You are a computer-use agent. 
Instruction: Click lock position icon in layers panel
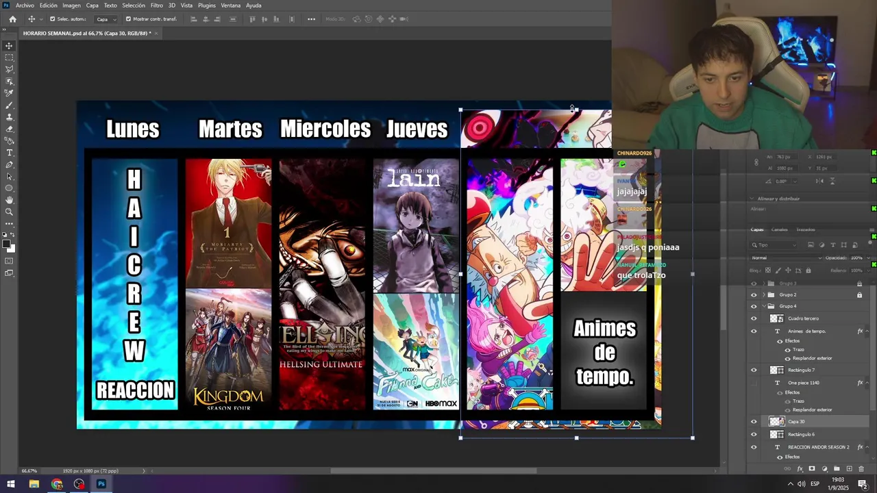(x=788, y=270)
